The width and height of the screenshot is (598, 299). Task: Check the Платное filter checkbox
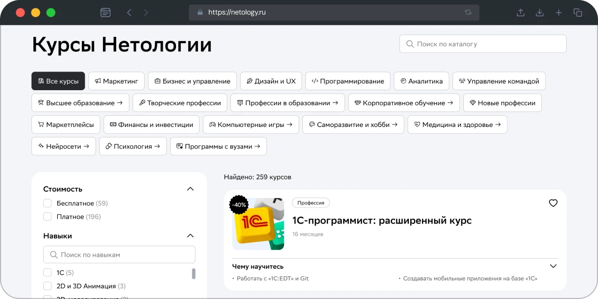[x=48, y=217]
